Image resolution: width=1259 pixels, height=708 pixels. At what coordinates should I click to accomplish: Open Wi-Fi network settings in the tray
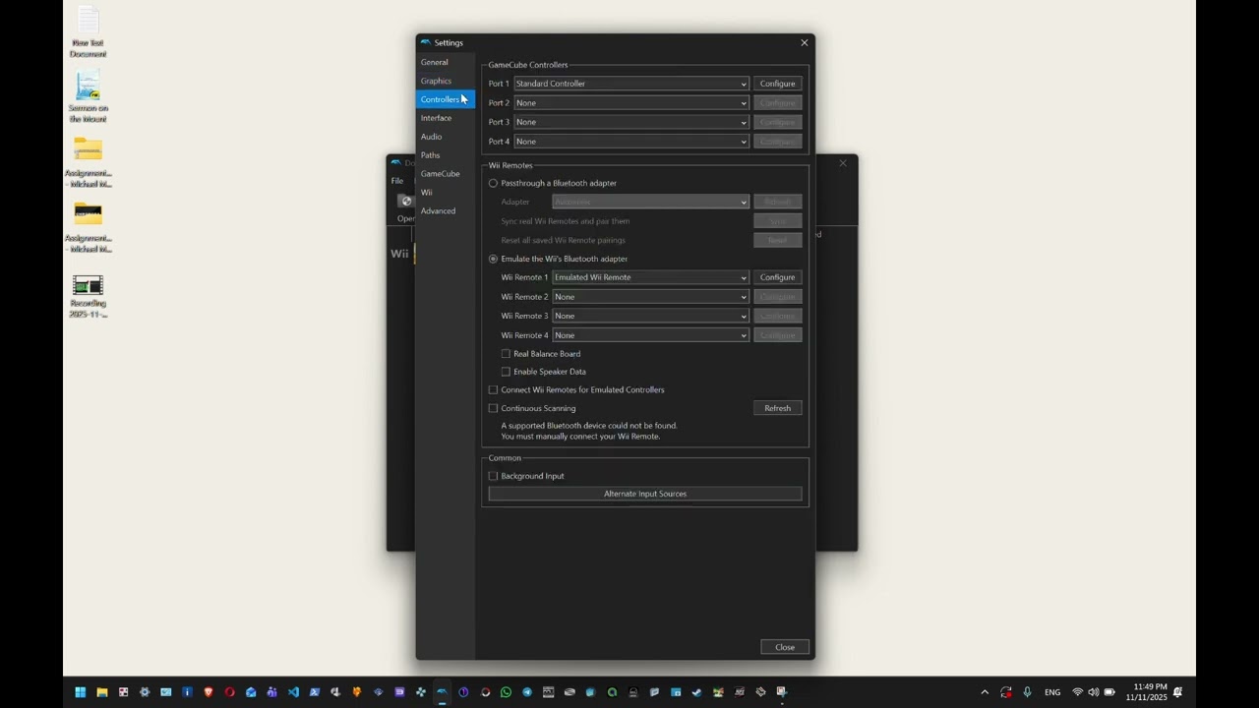coord(1077,692)
